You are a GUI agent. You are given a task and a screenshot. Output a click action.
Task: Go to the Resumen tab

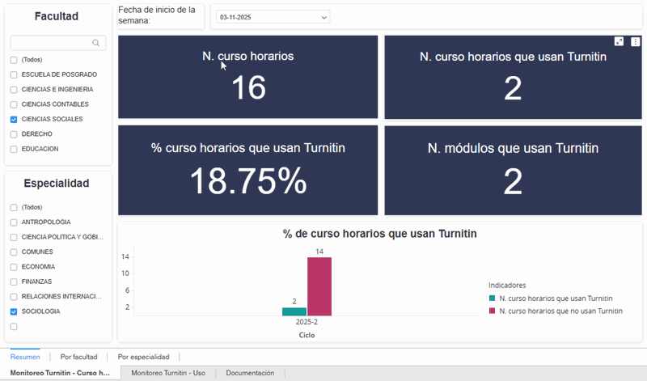pyautogui.click(x=24, y=357)
